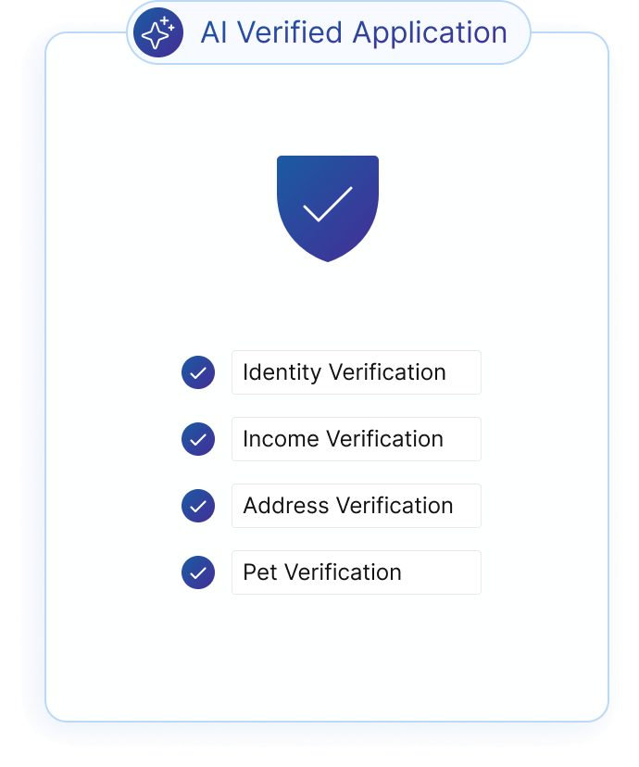Click the blue glow at card's bottom edge
The width and height of the screenshot is (639, 767).
click(x=328, y=734)
